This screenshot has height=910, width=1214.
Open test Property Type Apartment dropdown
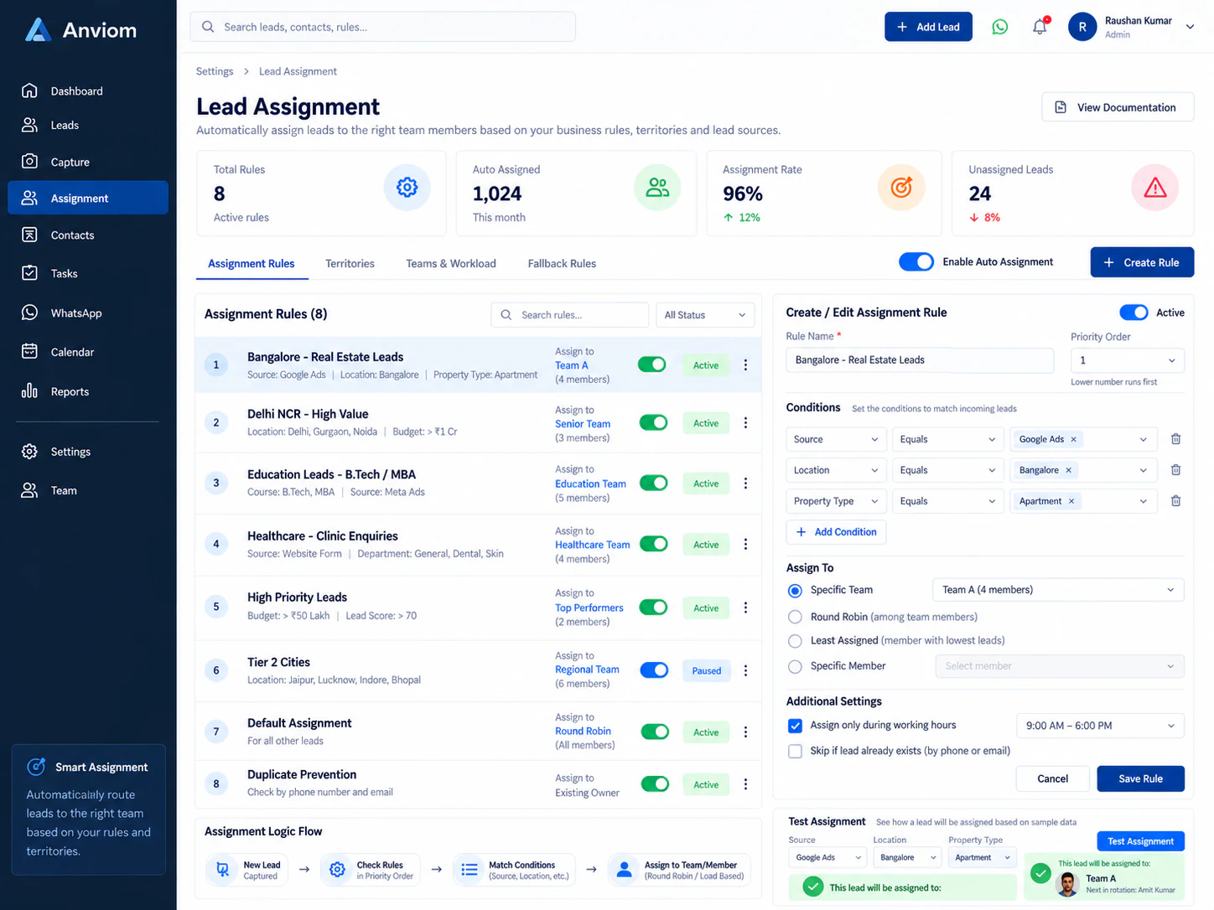coord(983,857)
